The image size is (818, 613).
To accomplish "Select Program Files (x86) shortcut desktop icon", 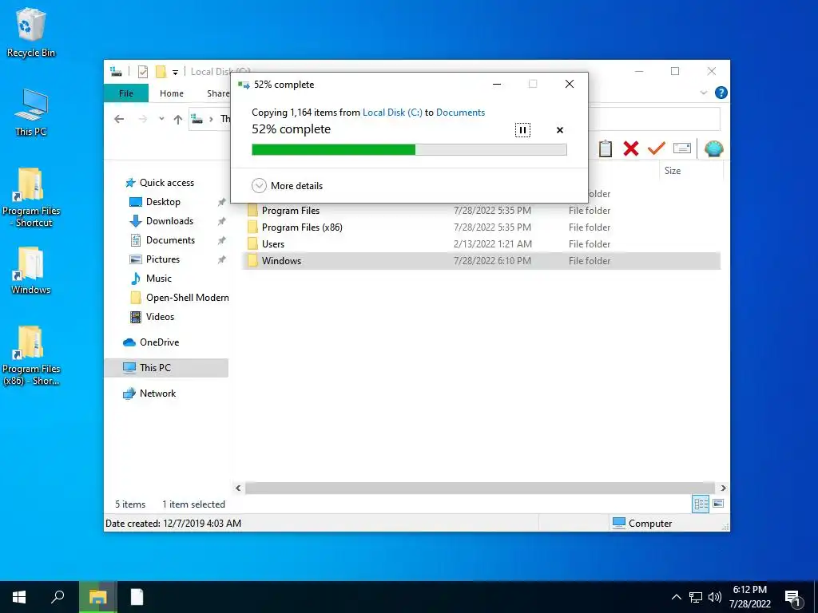I will click(31, 356).
